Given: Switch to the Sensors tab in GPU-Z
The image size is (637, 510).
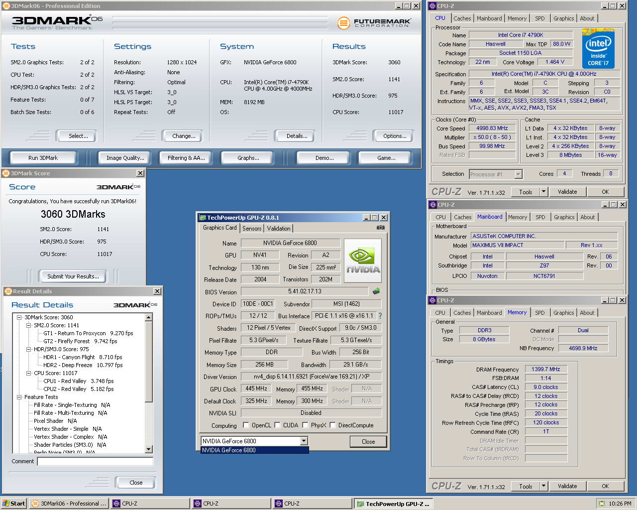Looking at the screenshot, I should [252, 229].
